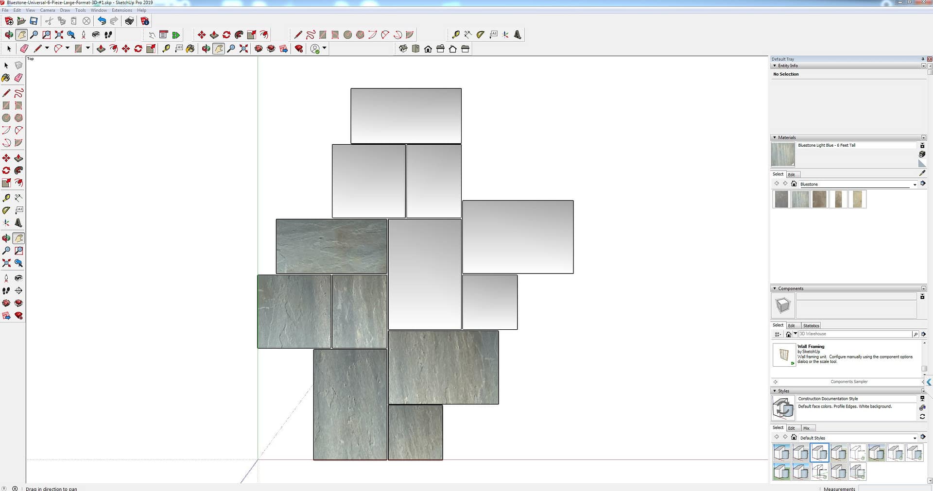Click Update Style refresh arrows icon
Screen dimensions: 933x491
click(x=922, y=417)
